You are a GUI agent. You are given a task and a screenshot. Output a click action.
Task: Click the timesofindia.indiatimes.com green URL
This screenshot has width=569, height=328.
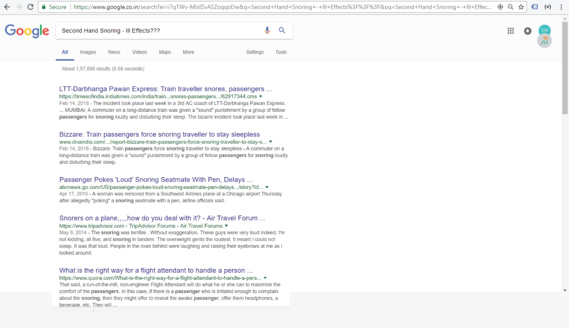tap(158, 96)
